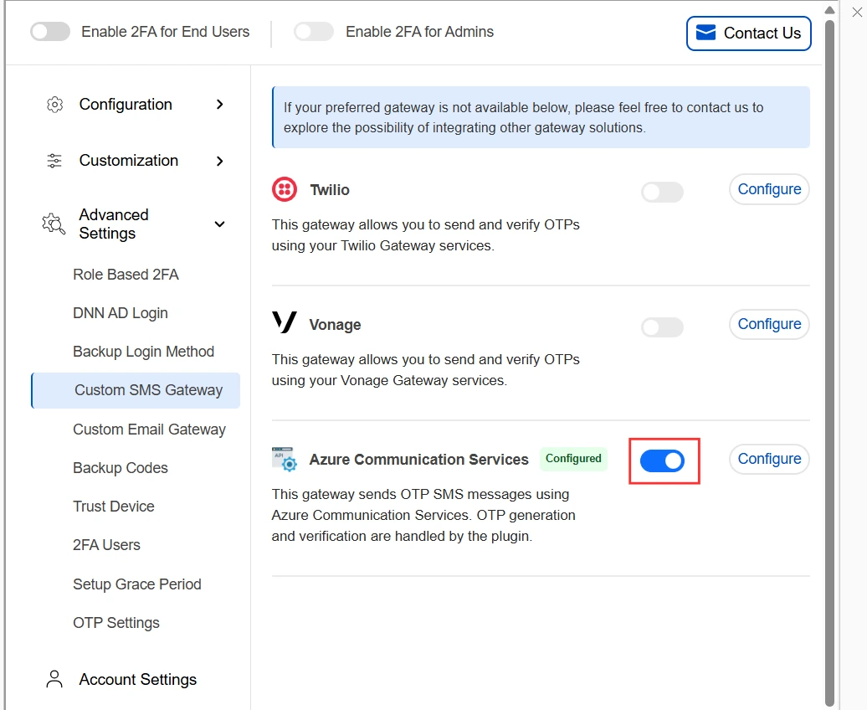Click the envelope icon in Contact Us
Viewport: 867px width, 710px height.
point(705,33)
